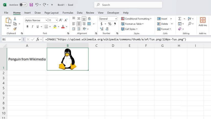Click the Merge & Center icon

click(x=89, y=24)
